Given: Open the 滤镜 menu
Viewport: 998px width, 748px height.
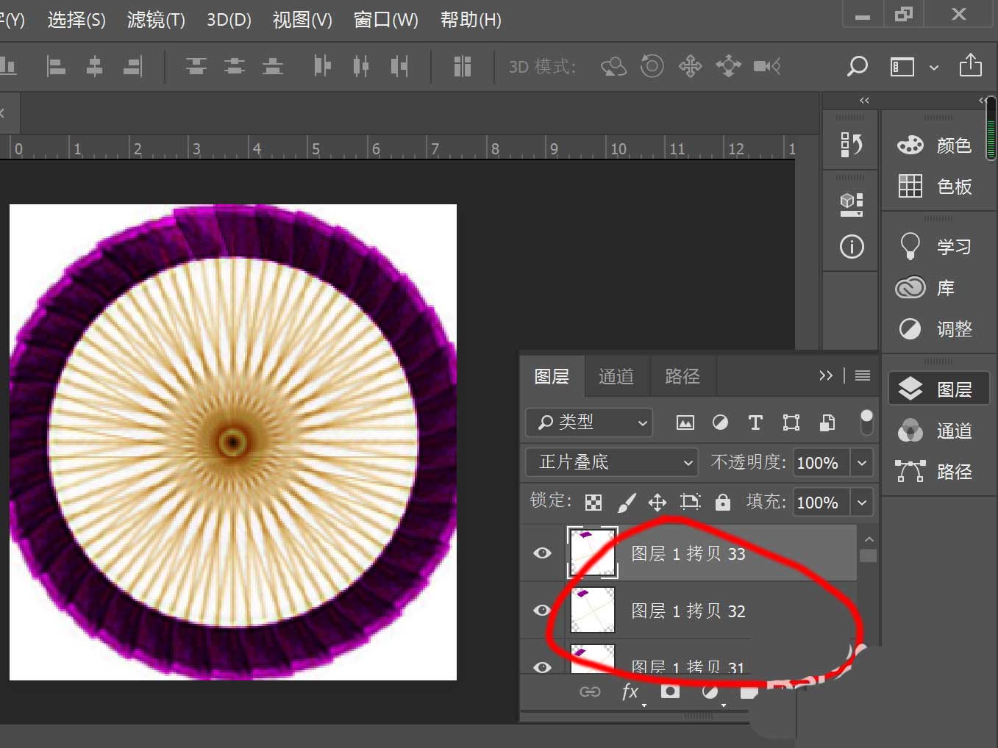Looking at the screenshot, I should (155, 20).
